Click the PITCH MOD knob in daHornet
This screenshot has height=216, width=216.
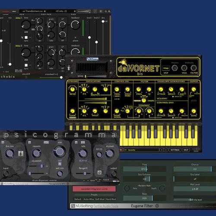[x=127, y=89]
